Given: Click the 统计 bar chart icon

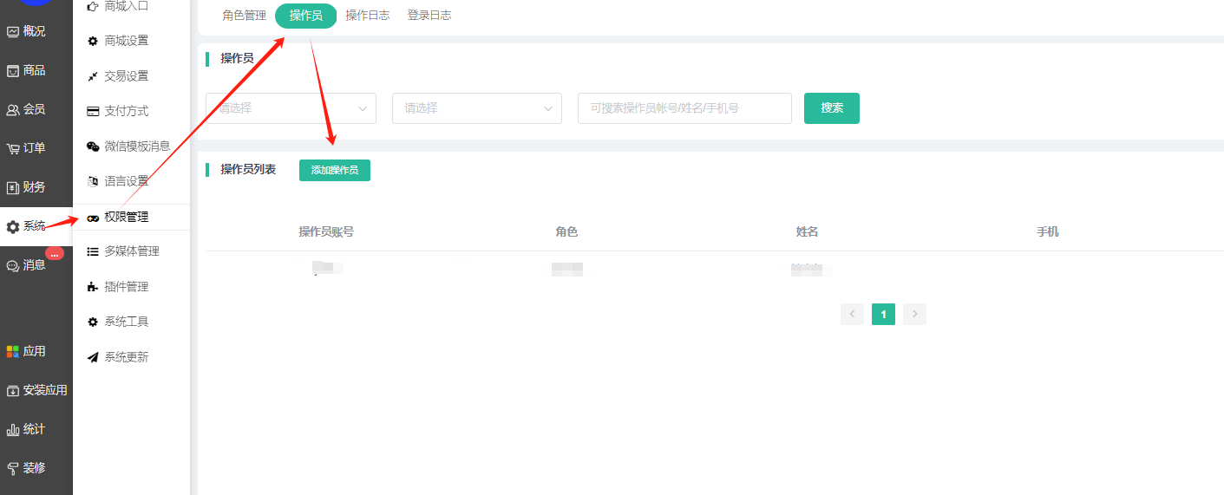Looking at the screenshot, I should coord(13,429).
